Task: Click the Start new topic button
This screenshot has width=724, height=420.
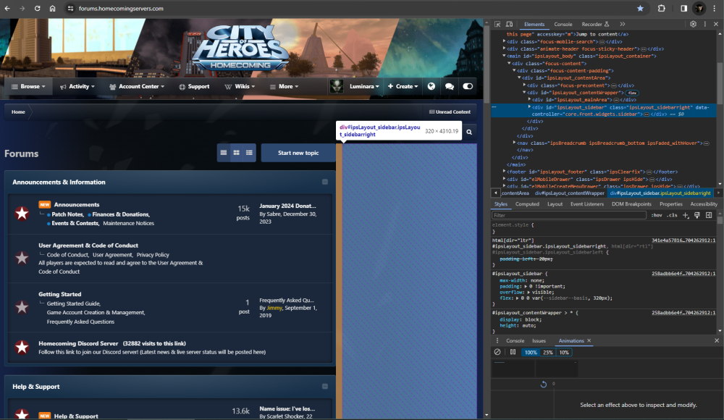Action: pyautogui.click(x=298, y=153)
